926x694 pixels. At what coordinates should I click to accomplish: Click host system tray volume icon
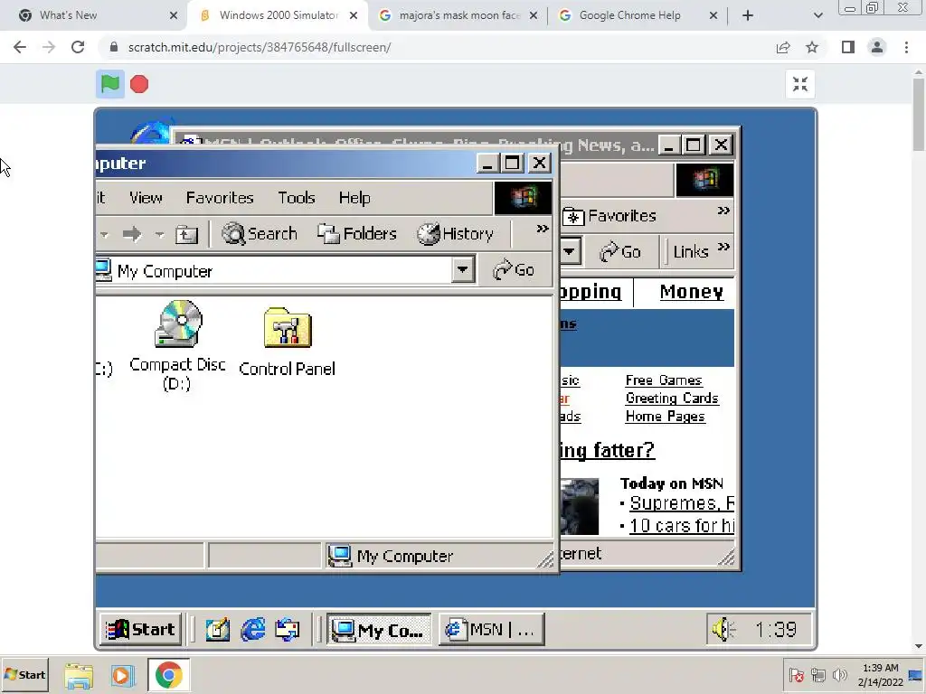tap(839, 674)
